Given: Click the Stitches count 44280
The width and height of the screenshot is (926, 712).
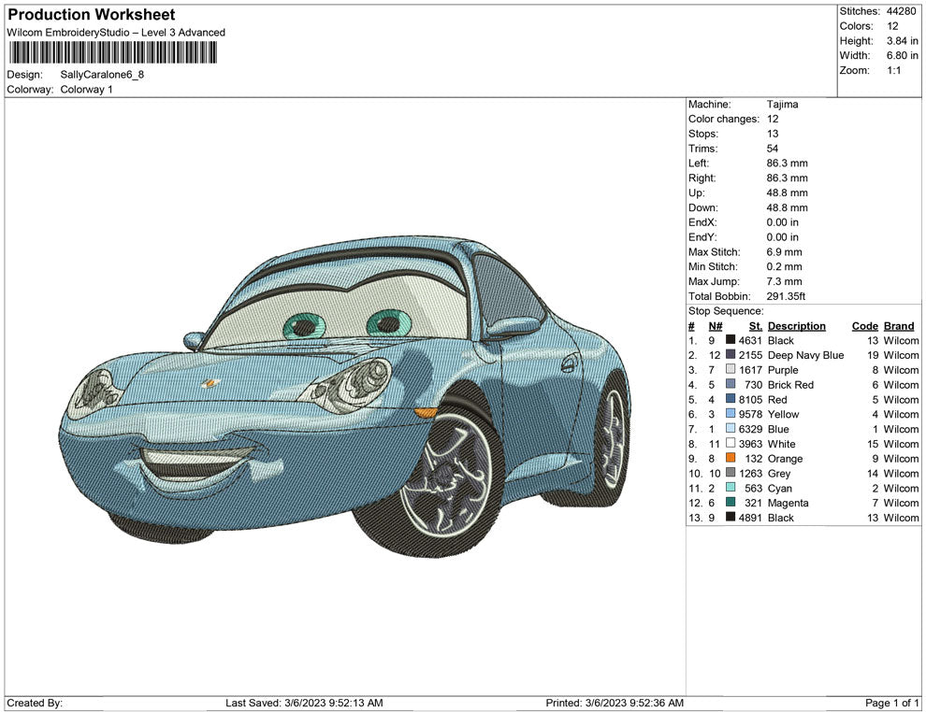Looking at the screenshot, I should (x=902, y=11).
